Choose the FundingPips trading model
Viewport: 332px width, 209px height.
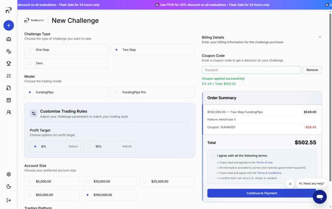click(66, 92)
